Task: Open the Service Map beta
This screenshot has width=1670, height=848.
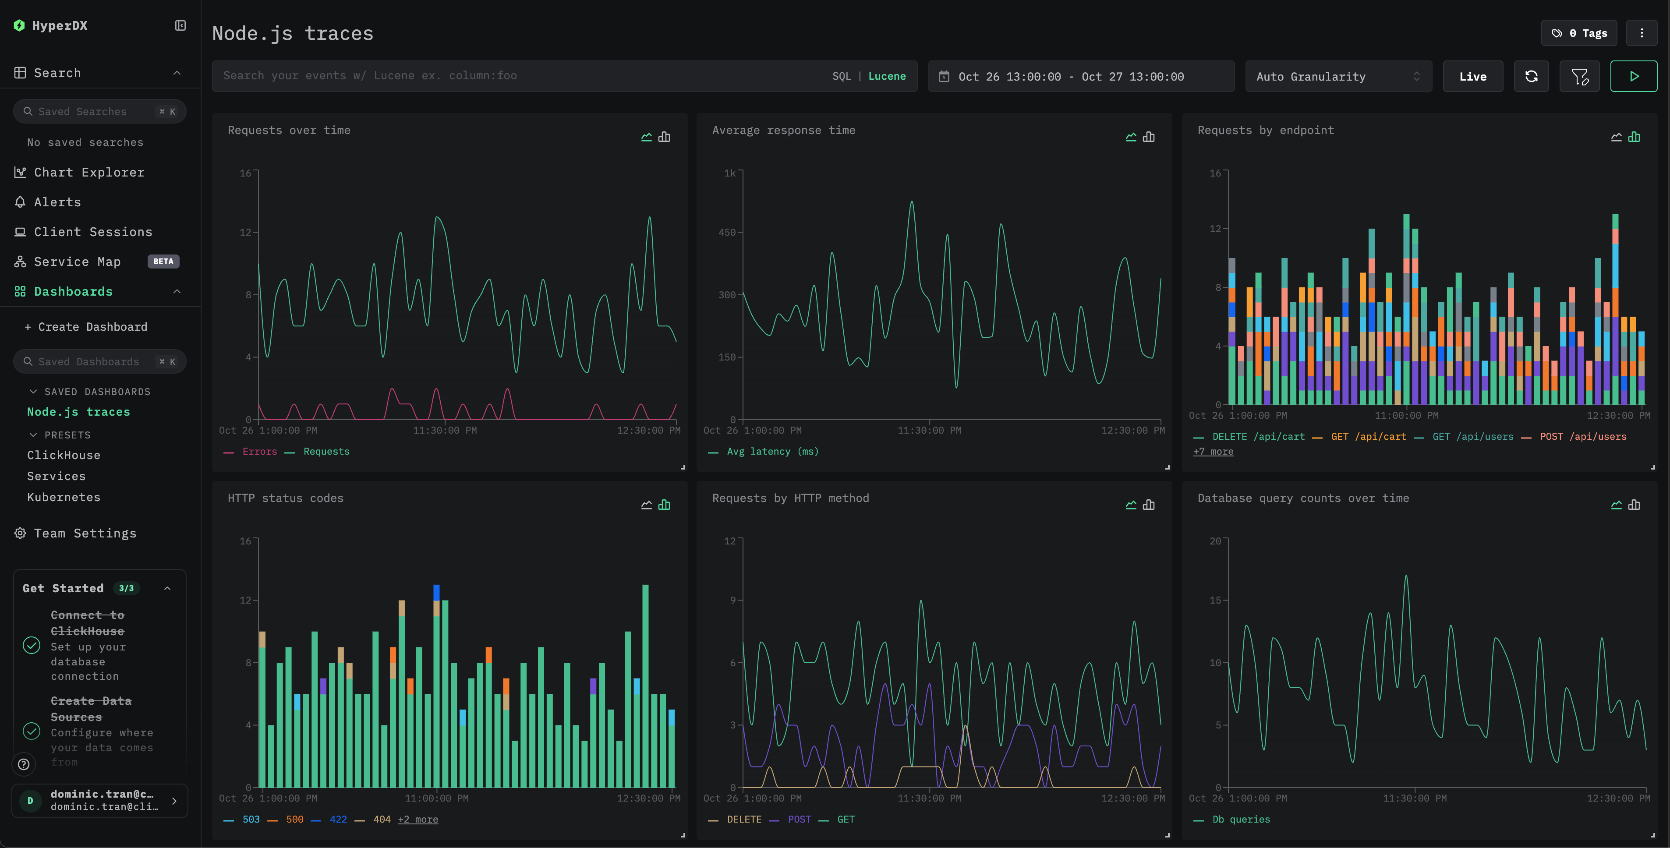Action: [77, 261]
